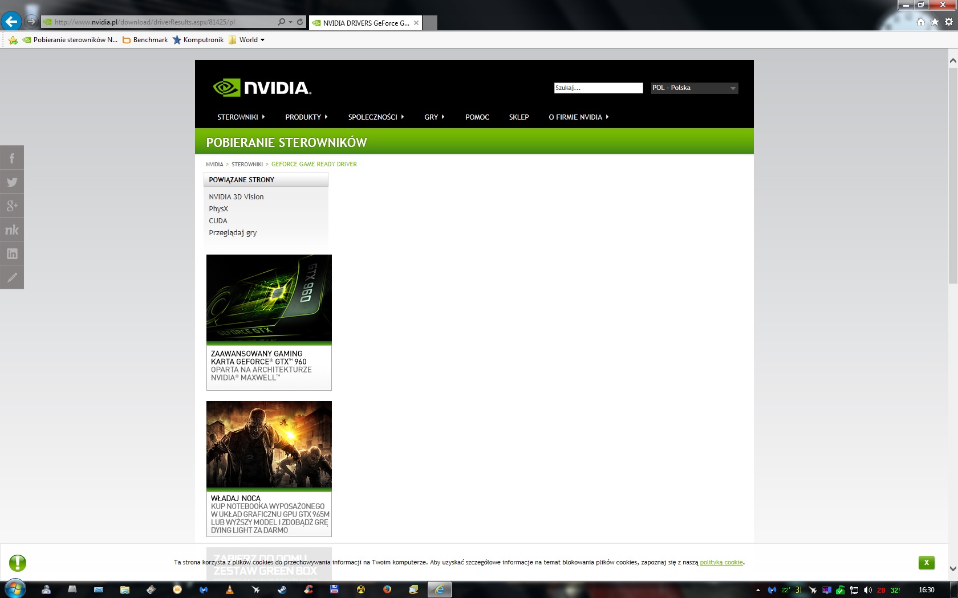Open the CUDA related link

218,220
